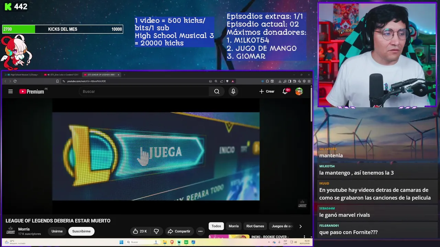Open the browser zoom magnifier icon
The width and height of the screenshot is (440, 247).
[x=216, y=81]
